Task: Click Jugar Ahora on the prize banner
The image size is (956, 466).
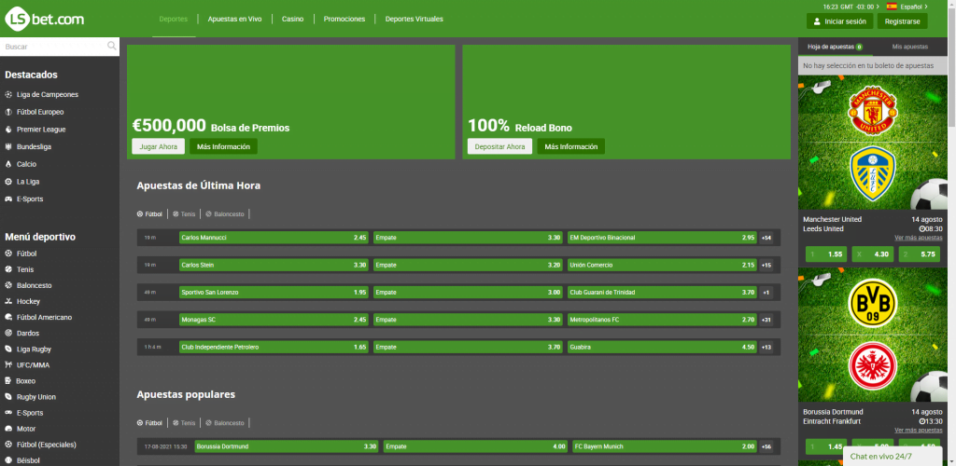Action: click(158, 146)
